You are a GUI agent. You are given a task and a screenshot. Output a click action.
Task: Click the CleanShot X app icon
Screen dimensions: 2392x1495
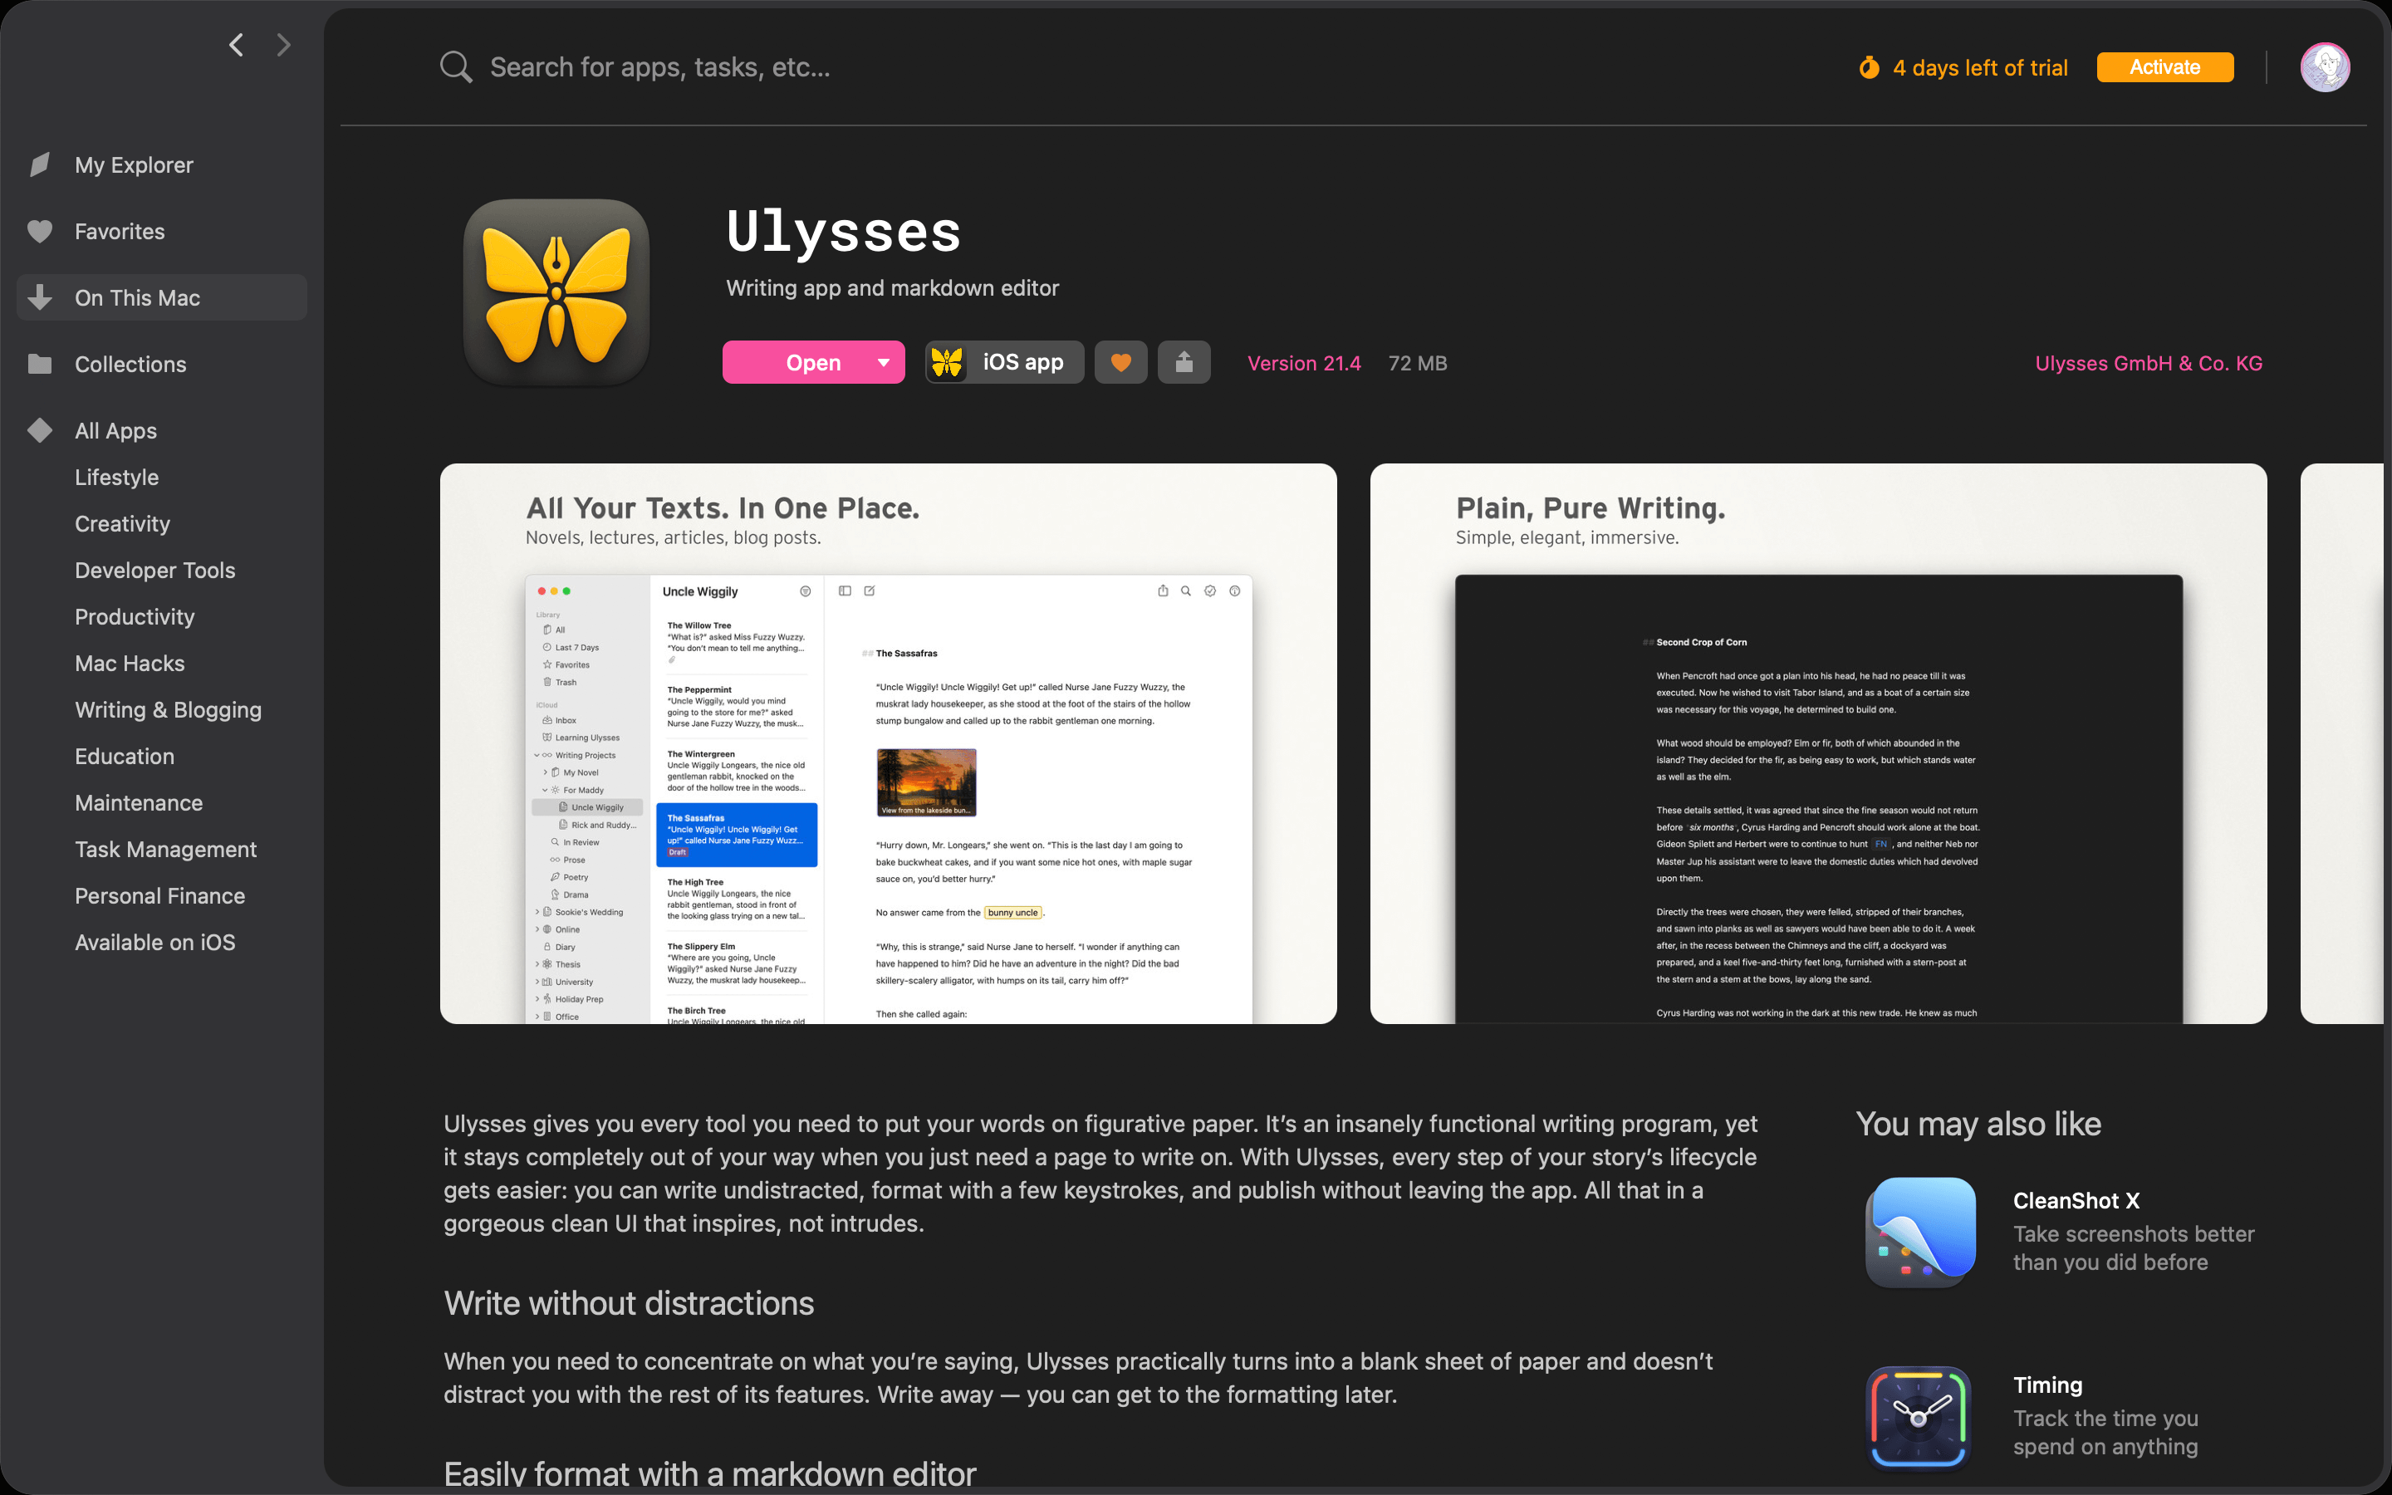[x=1920, y=1232]
